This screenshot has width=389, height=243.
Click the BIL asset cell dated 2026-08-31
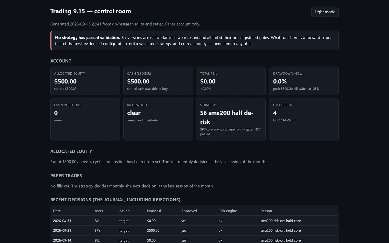(97, 221)
